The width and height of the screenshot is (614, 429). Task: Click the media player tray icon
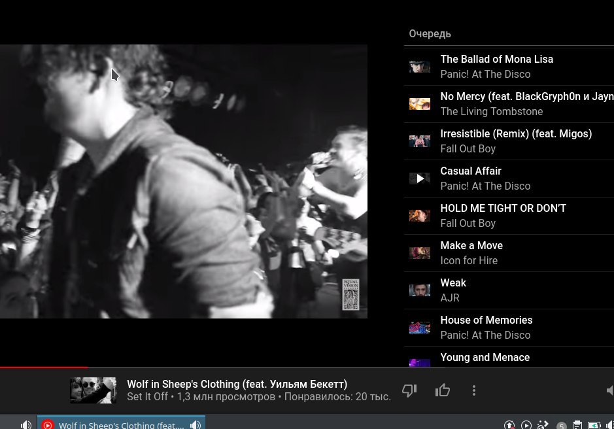(x=526, y=425)
